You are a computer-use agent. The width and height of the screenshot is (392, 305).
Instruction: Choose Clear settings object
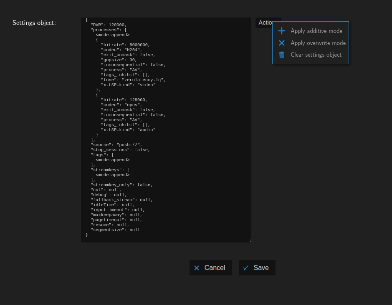[x=311, y=55]
